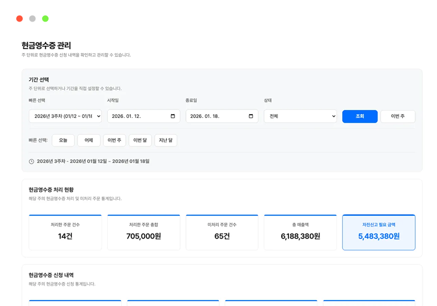This screenshot has height=306, width=437.
Task: Click the red close window dot
Action: click(x=19, y=19)
